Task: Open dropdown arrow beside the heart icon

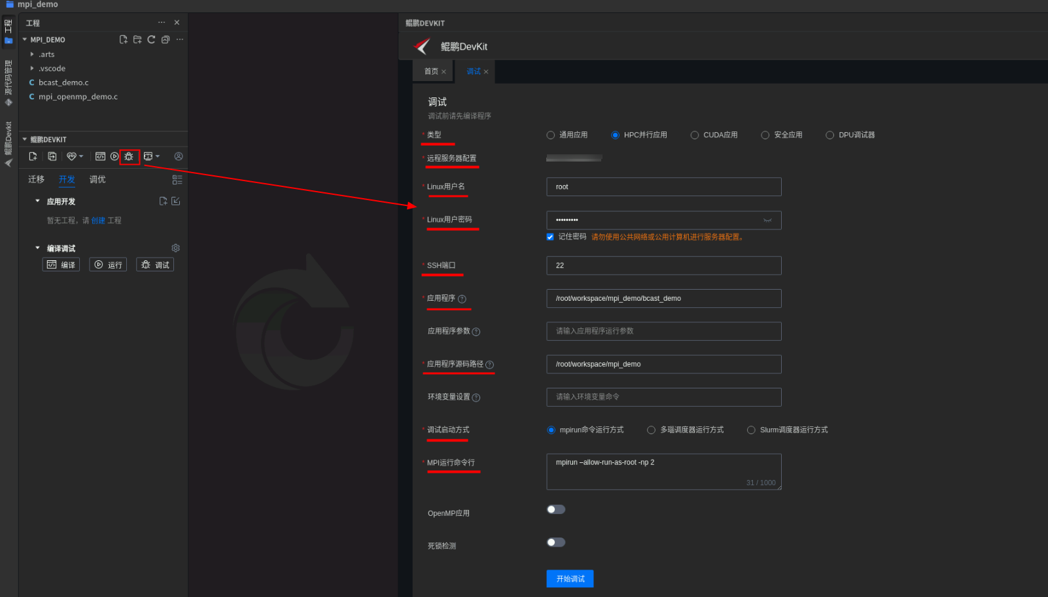Action: tap(81, 156)
